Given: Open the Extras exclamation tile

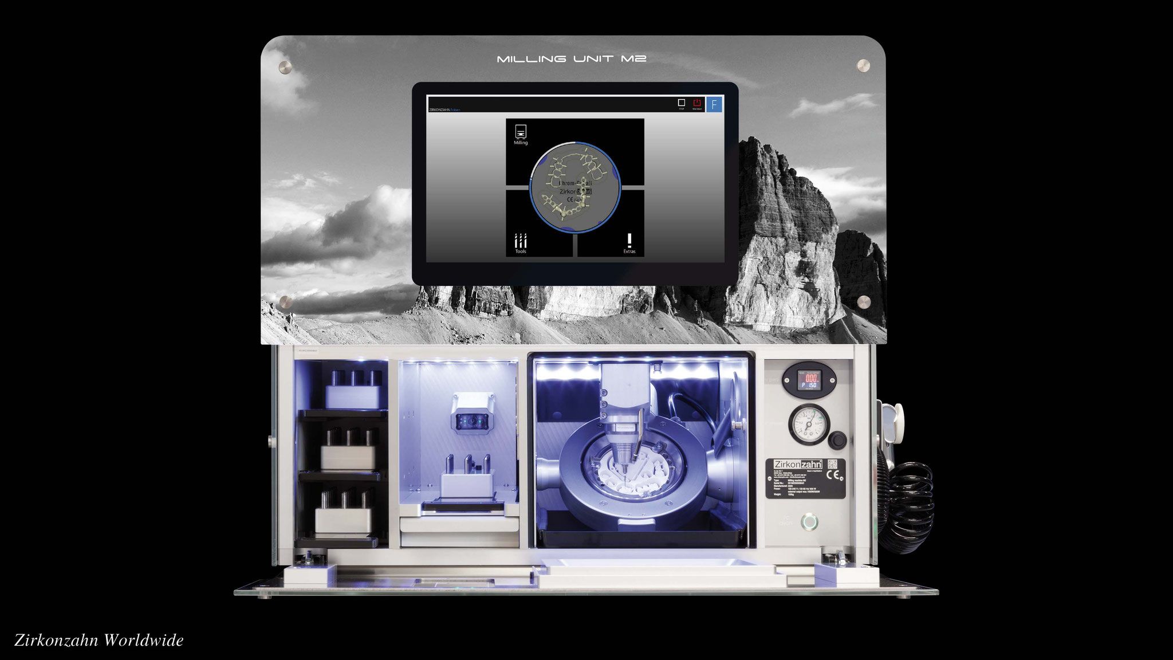Looking at the screenshot, I should point(629,243).
